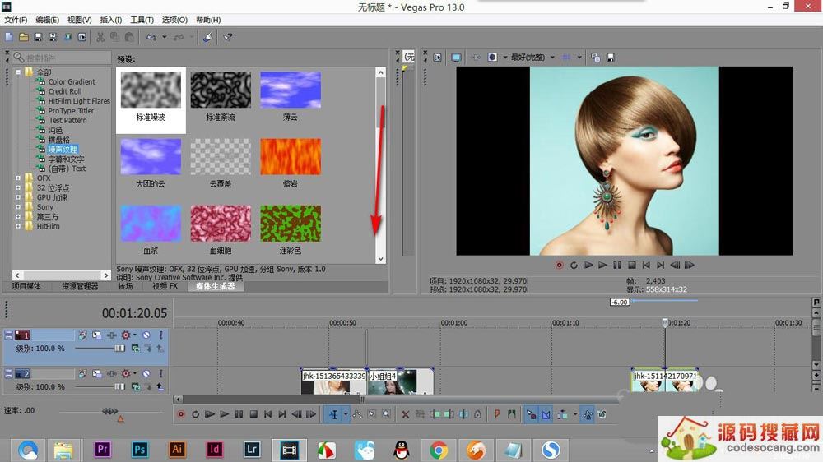Toggle the split screen view in preview

[492, 58]
